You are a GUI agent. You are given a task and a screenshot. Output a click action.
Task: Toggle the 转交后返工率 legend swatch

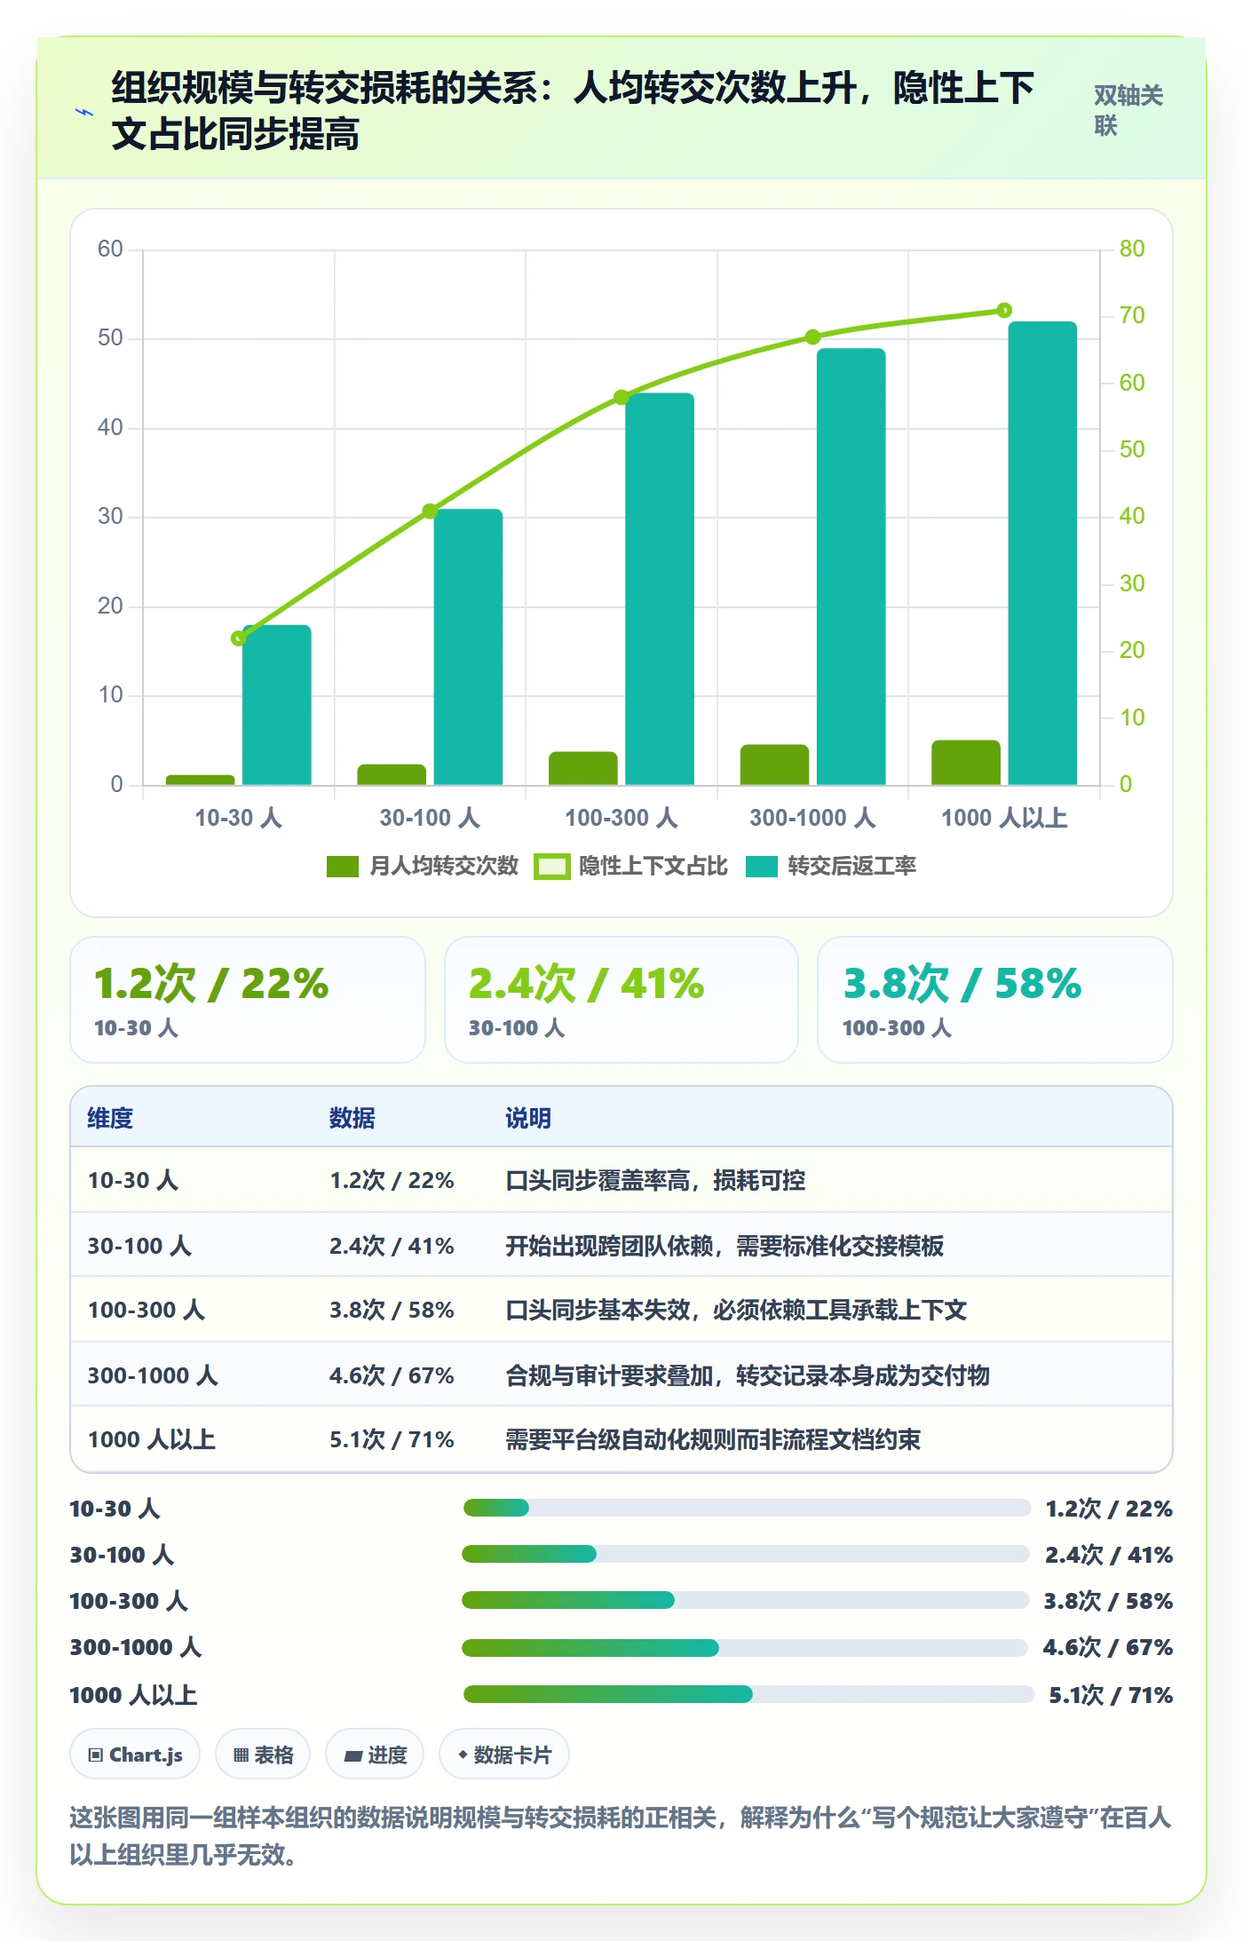[761, 867]
